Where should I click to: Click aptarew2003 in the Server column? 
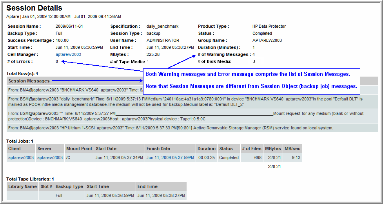click(x=50, y=158)
